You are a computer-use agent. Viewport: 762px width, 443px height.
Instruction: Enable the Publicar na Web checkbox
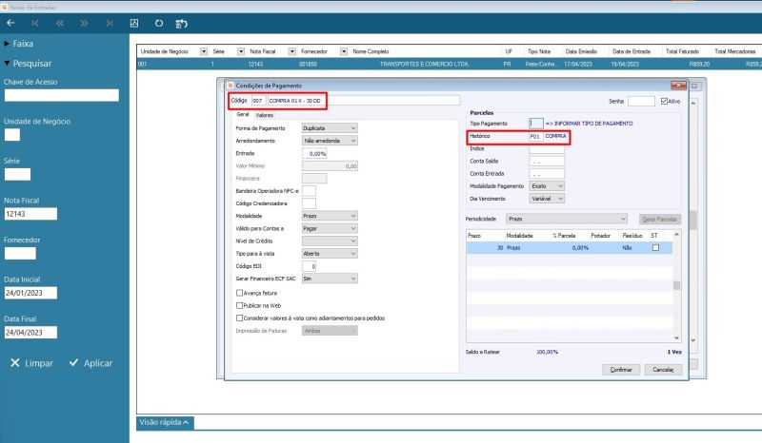point(239,306)
